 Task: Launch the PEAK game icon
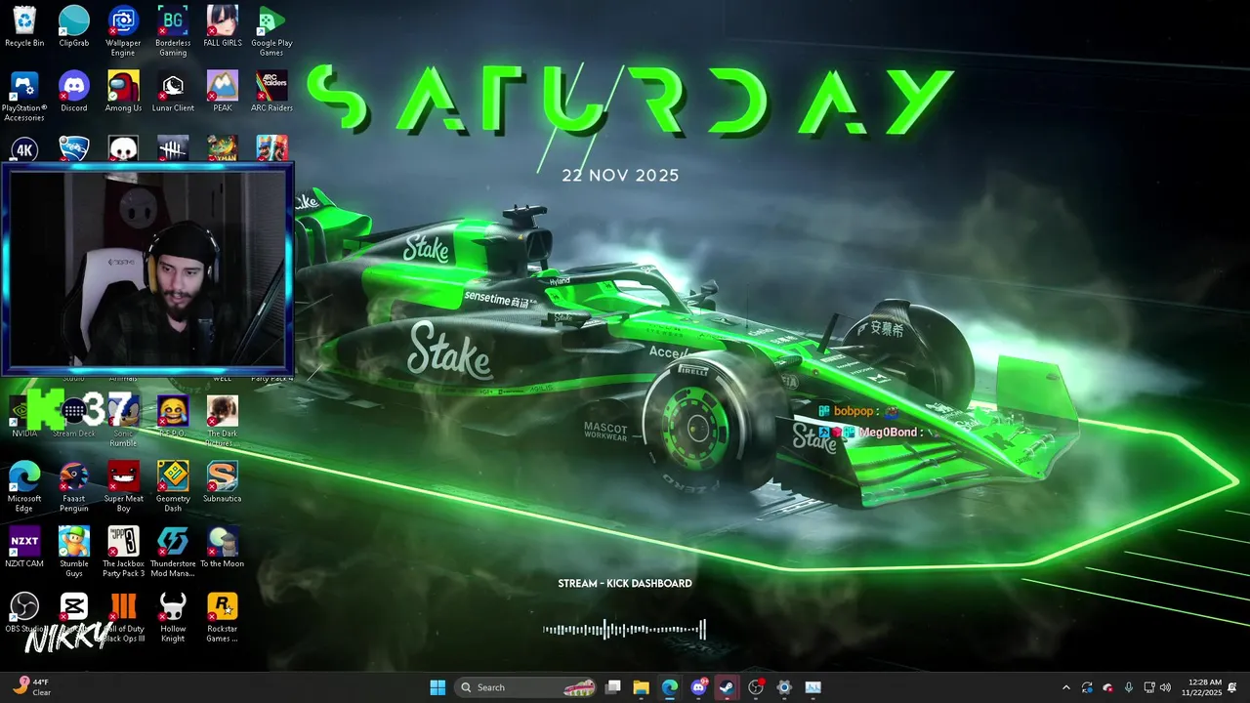[x=223, y=92]
